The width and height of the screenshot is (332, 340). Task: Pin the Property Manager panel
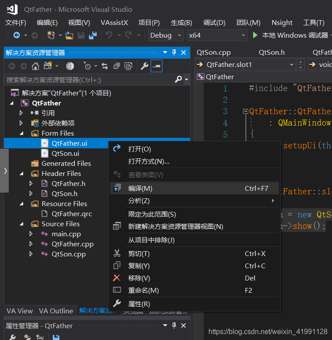click(x=174, y=325)
